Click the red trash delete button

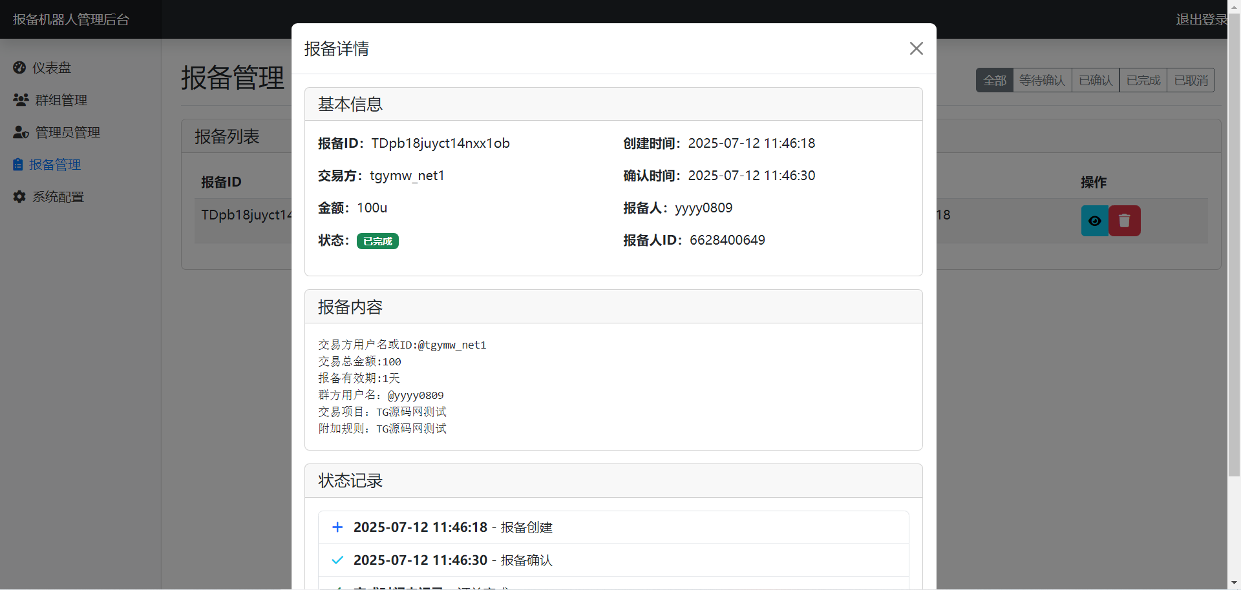pyautogui.click(x=1125, y=221)
